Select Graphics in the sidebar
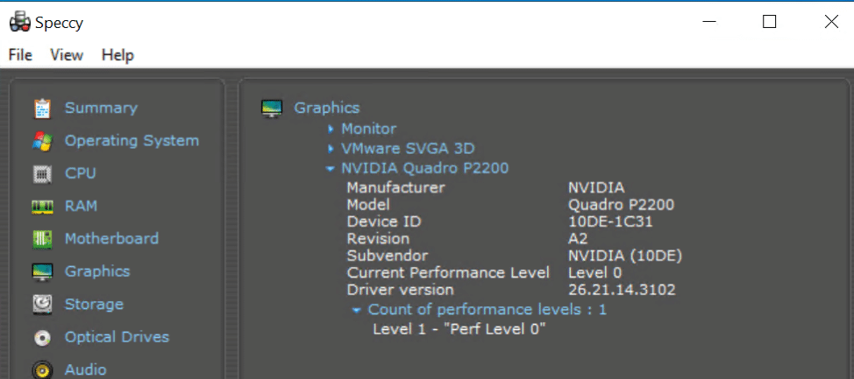The width and height of the screenshot is (854, 379). tap(97, 271)
